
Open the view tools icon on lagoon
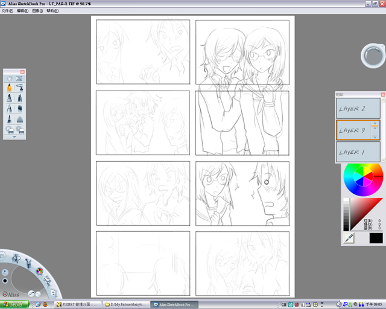(x=17, y=258)
